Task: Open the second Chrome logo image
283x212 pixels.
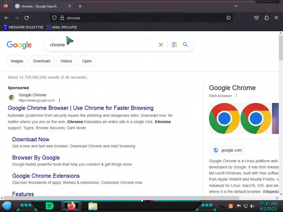Action: (256, 118)
